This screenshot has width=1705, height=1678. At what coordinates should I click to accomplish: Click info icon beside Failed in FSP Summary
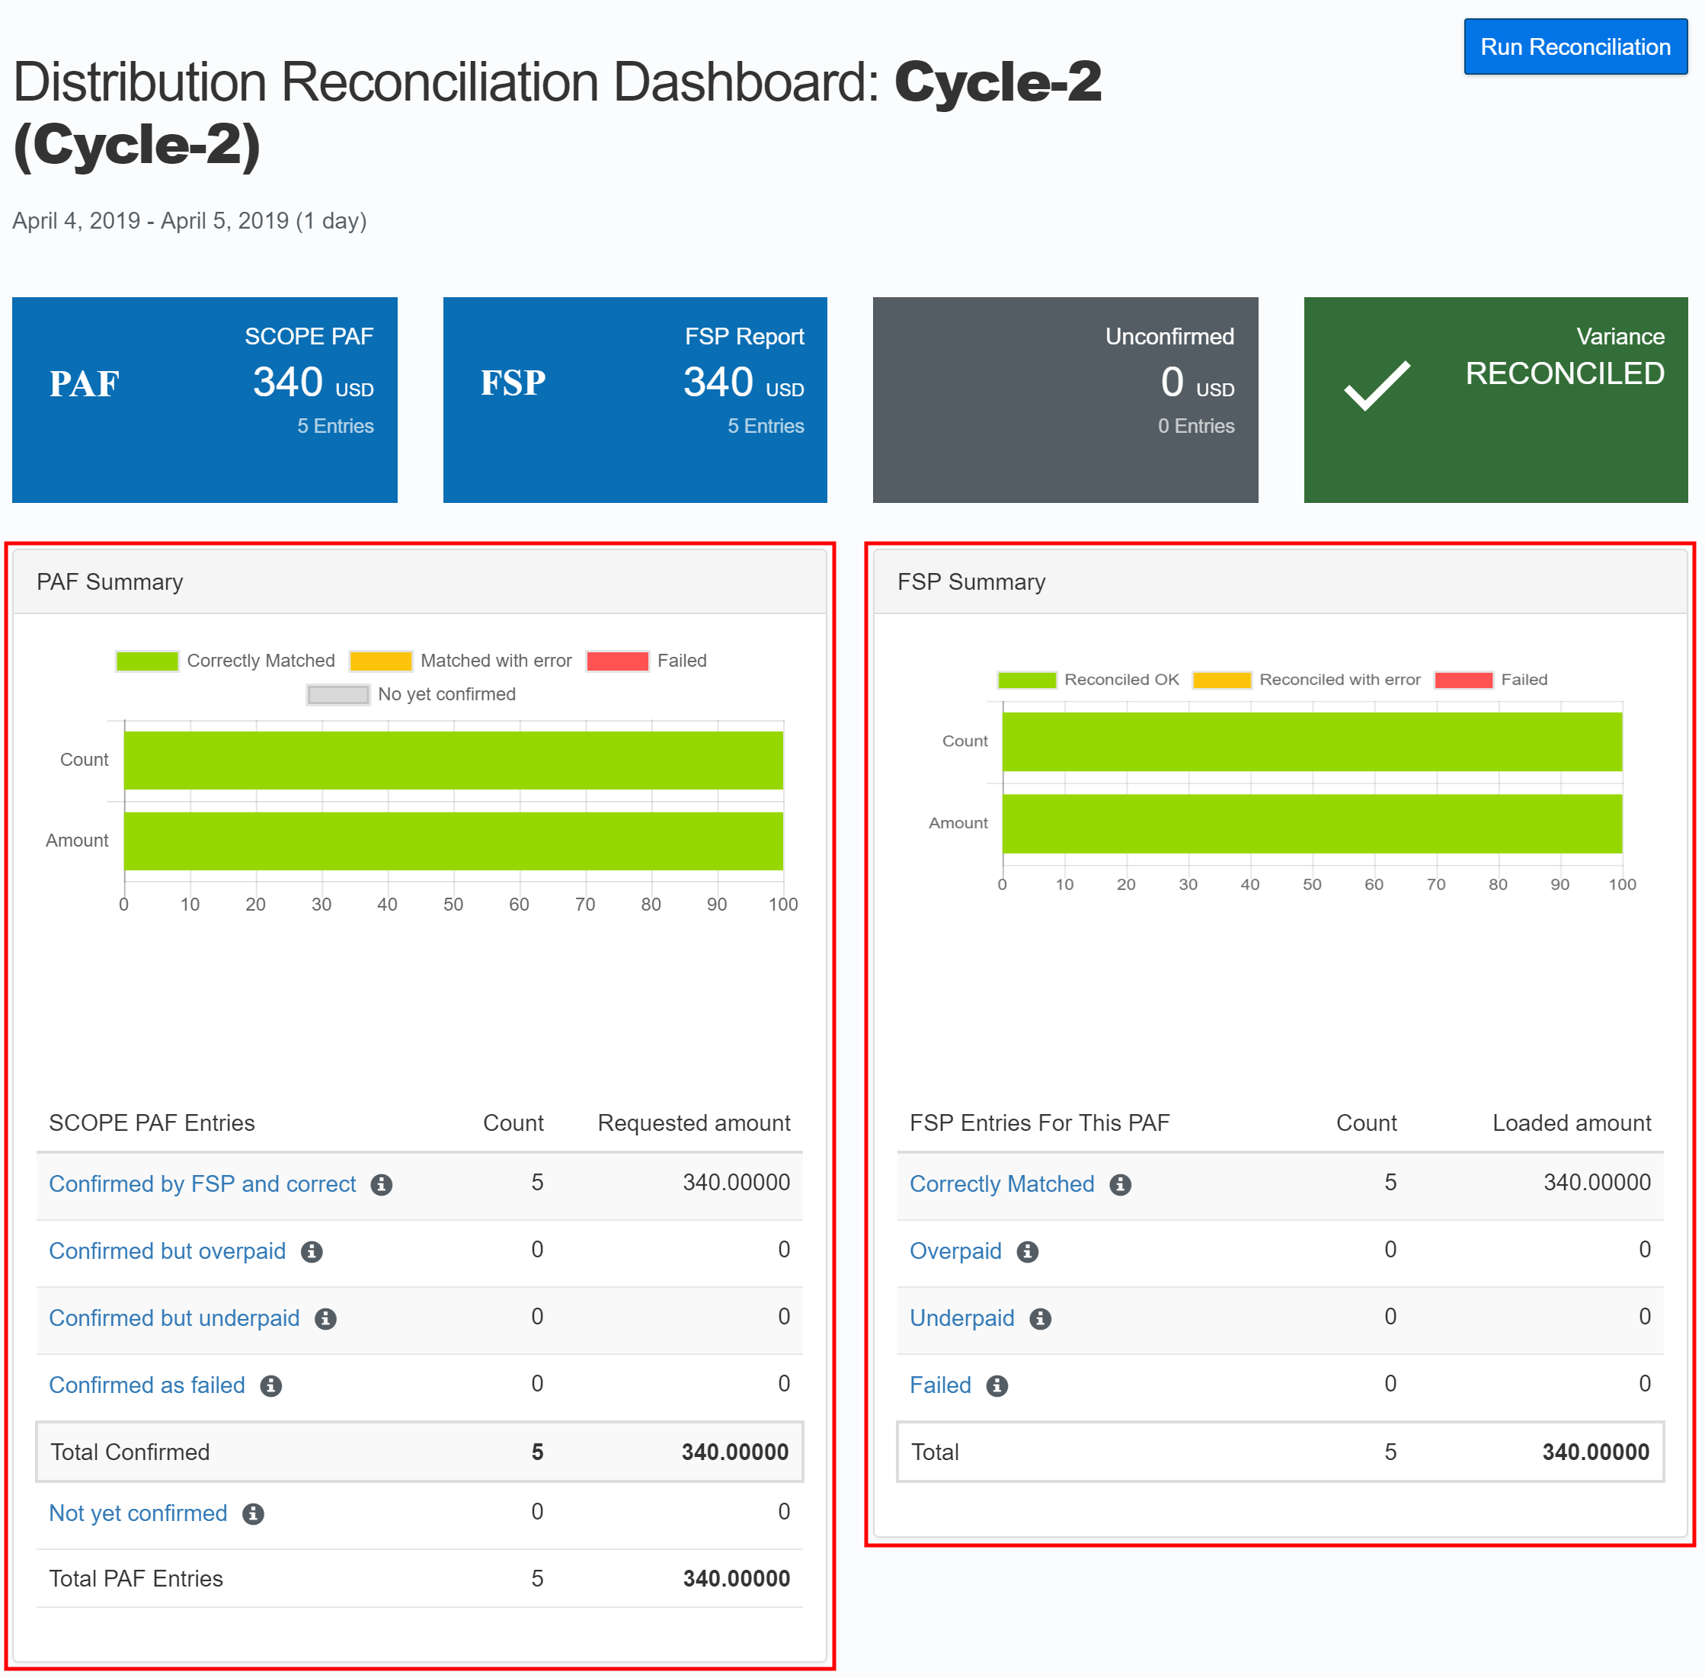click(x=996, y=1385)
